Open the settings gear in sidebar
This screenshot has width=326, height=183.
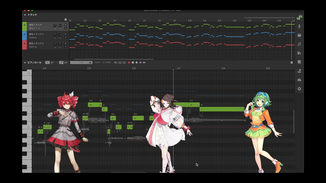pos(299,89)
